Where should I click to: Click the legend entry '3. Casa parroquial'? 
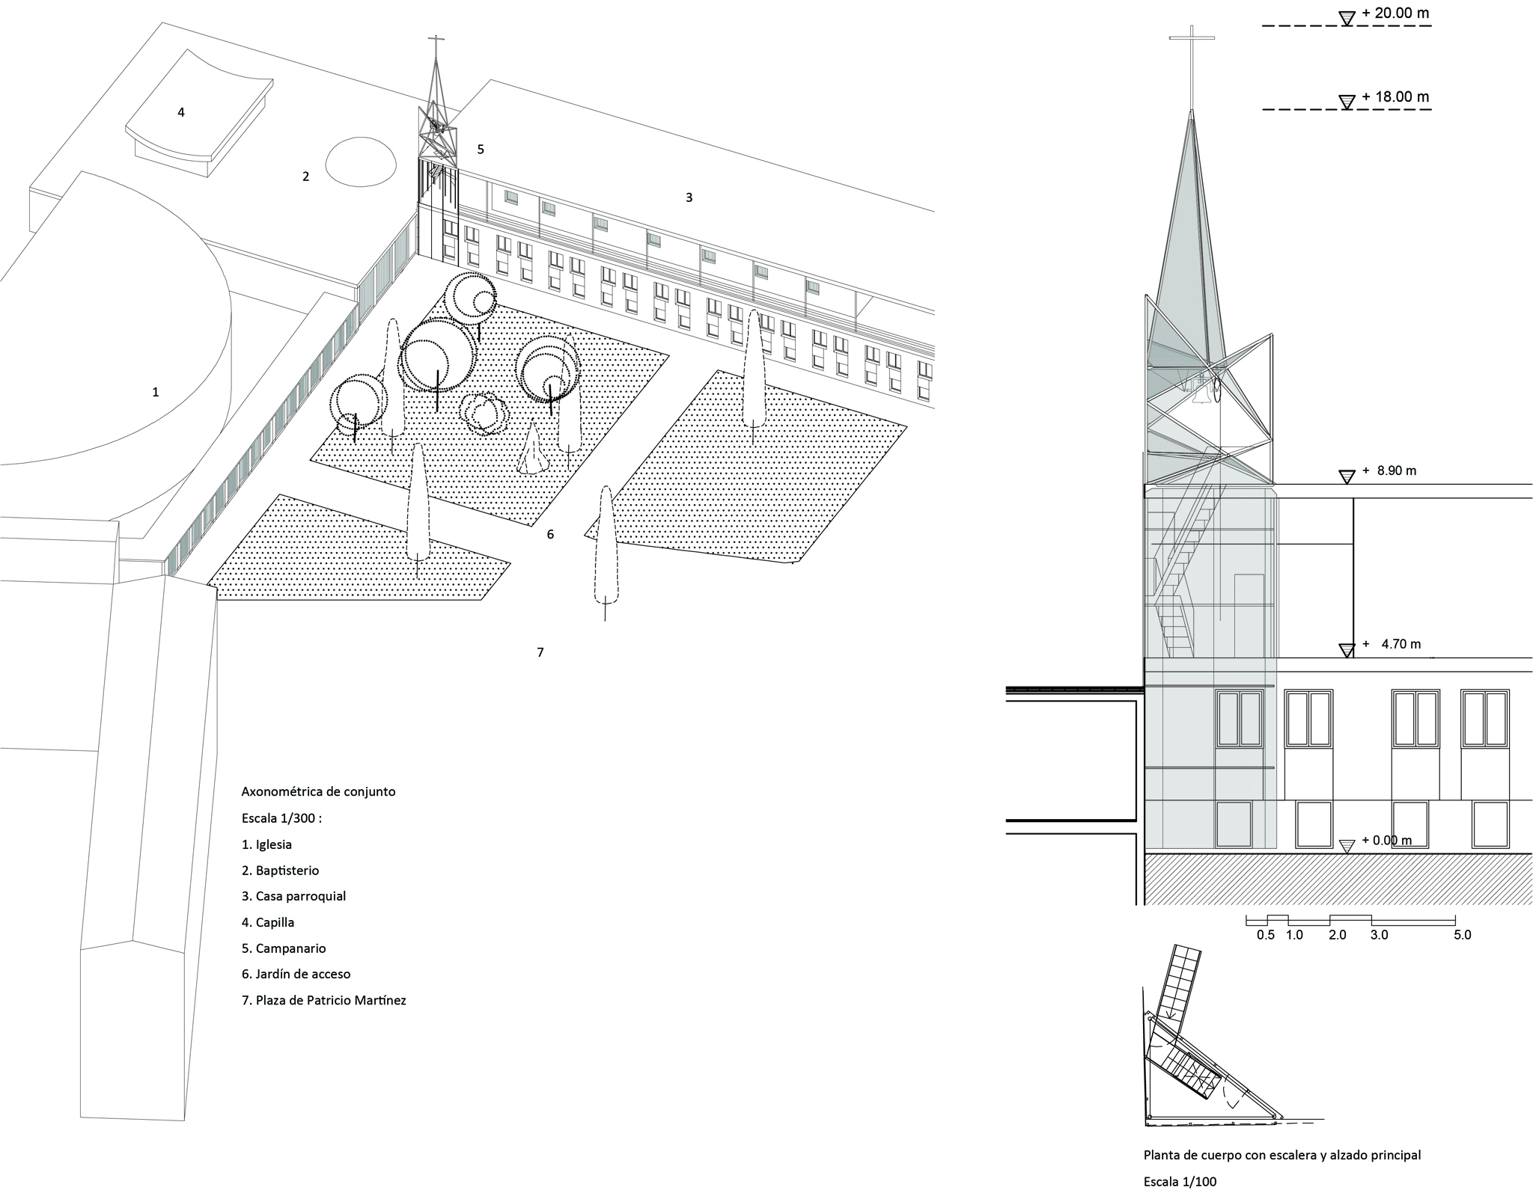tap(293, 896)
